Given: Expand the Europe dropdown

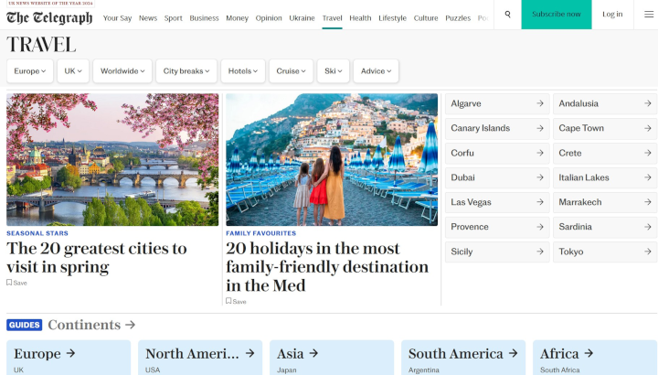Looking at the screenshot, I should coord(29,71).
